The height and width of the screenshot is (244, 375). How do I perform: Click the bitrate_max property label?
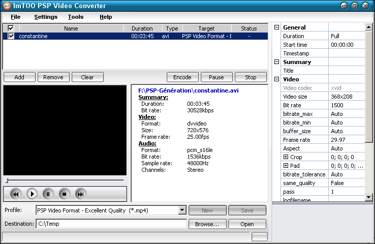[x=298, y=114]
